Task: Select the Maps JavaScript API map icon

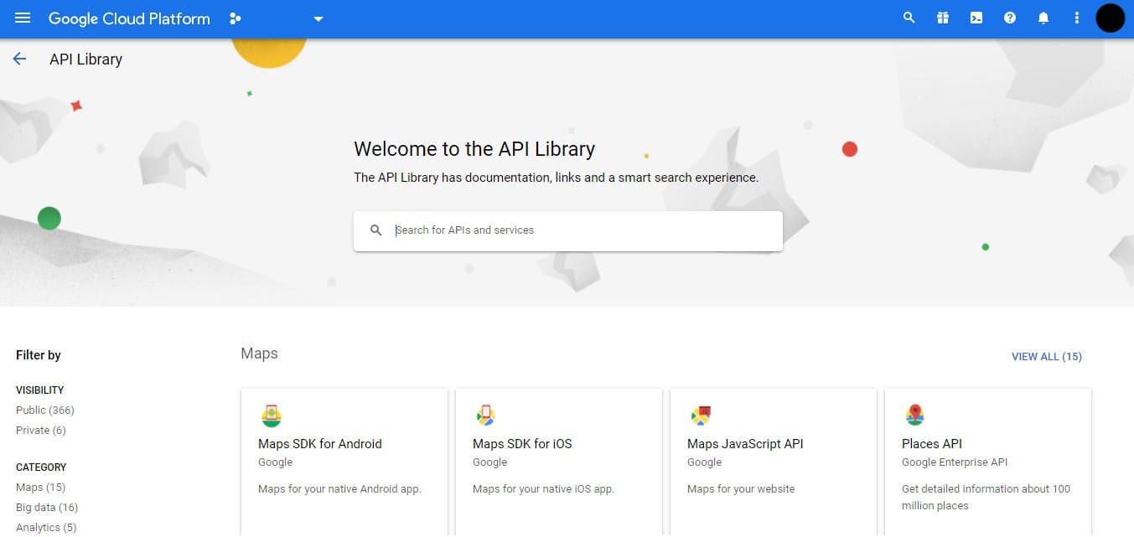Action: (x=700, y=414)
